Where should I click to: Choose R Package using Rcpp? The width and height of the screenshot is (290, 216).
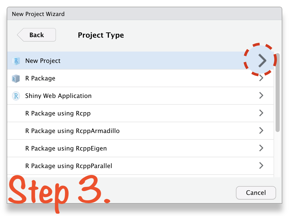140,113
